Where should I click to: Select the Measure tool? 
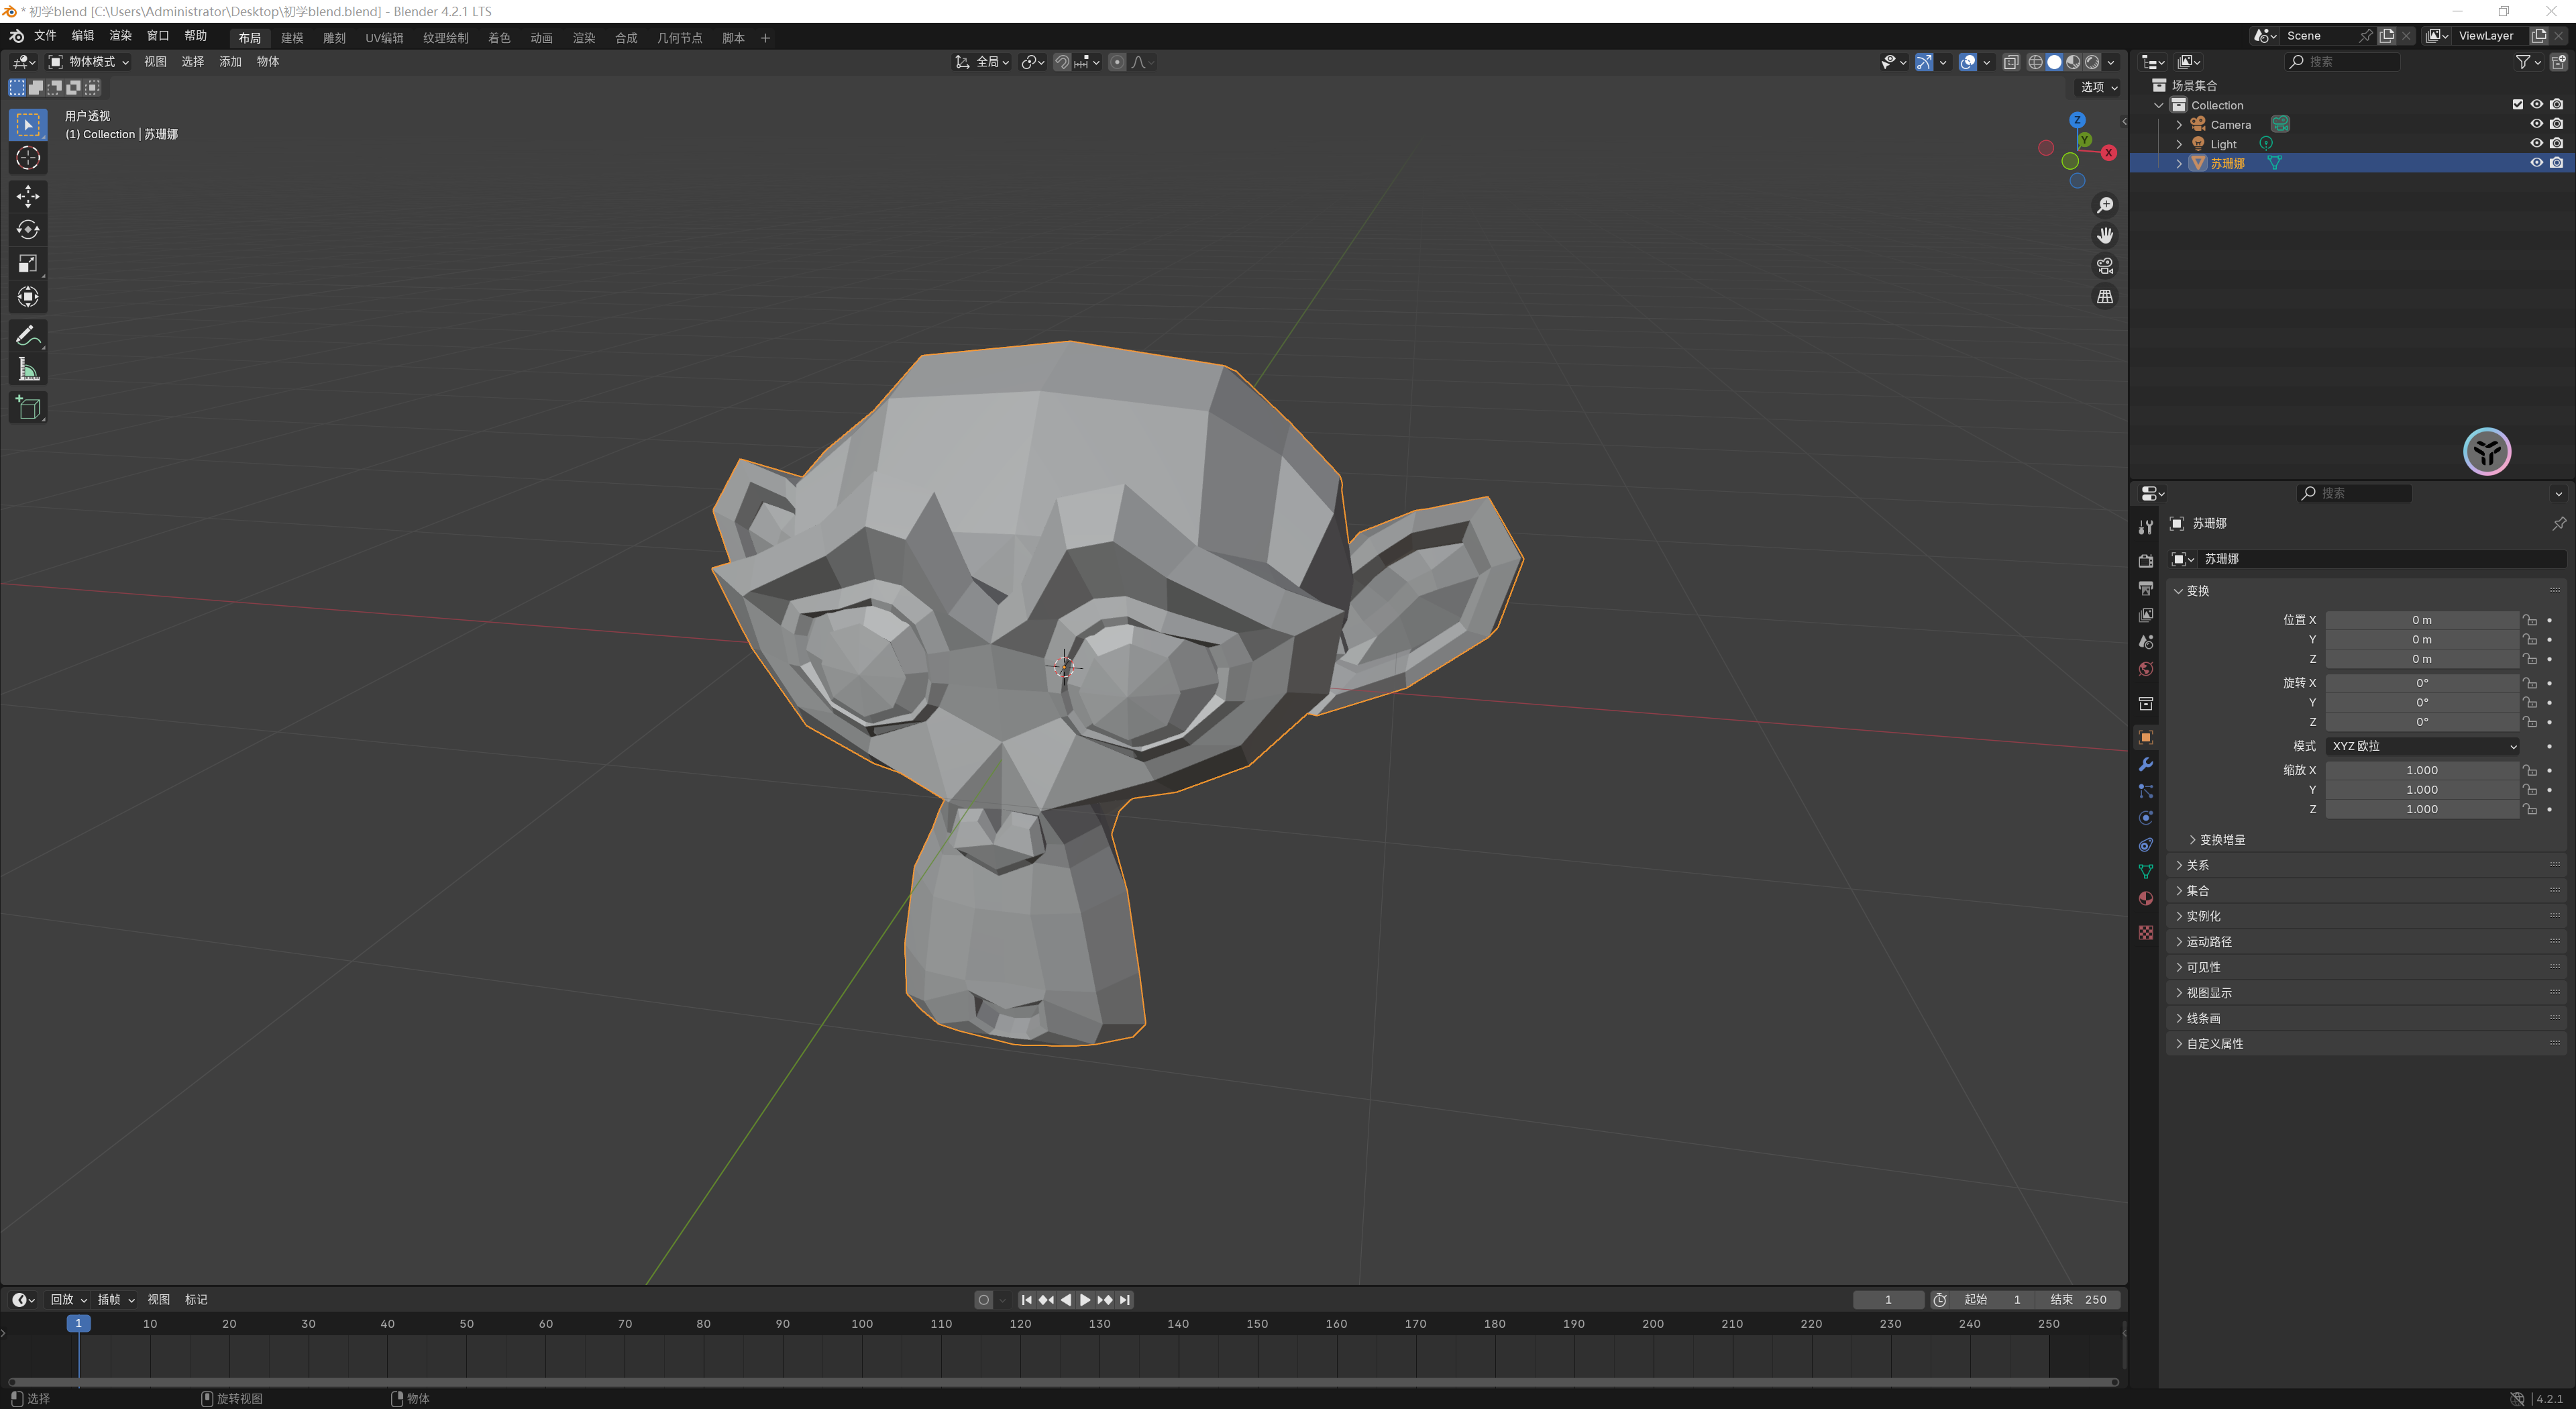click(x=28, y=370)
